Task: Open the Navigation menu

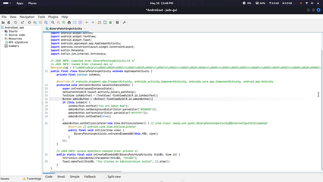Action: pos(27,17)
